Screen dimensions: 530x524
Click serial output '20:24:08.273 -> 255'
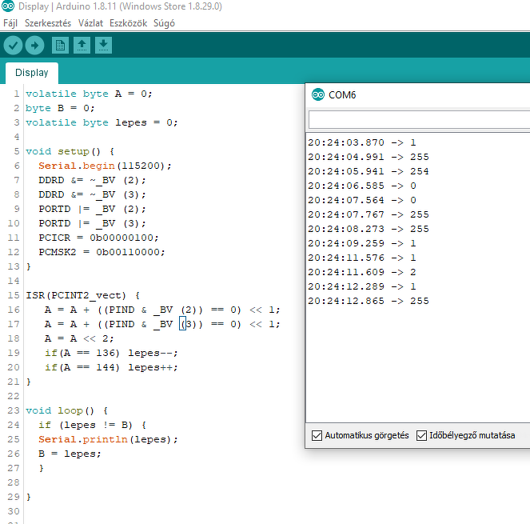tap(369, 229)
